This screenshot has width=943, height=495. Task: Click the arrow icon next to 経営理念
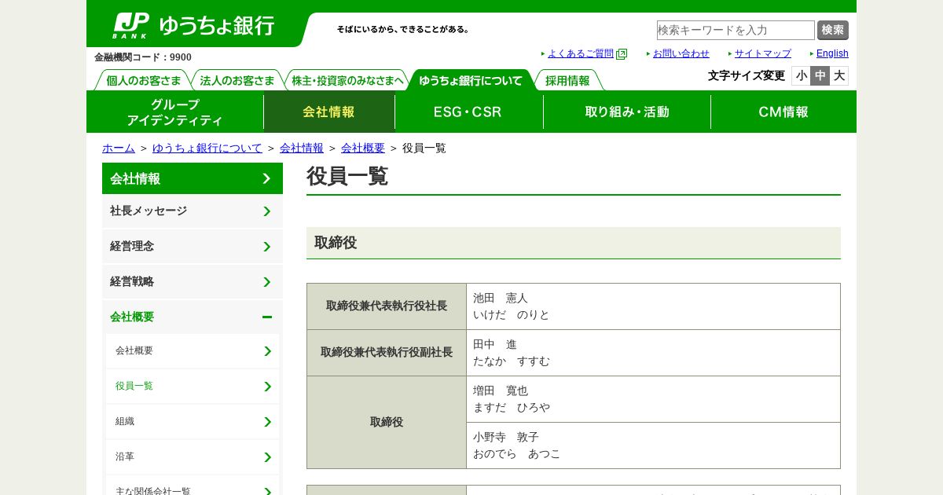point(266,247)
